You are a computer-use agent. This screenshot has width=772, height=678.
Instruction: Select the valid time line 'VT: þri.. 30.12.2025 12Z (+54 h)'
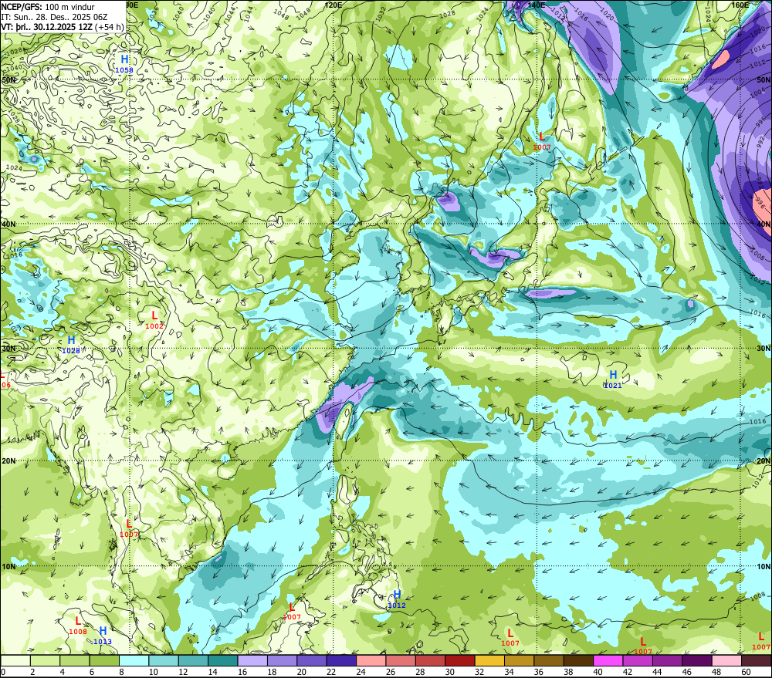[63, 26]
